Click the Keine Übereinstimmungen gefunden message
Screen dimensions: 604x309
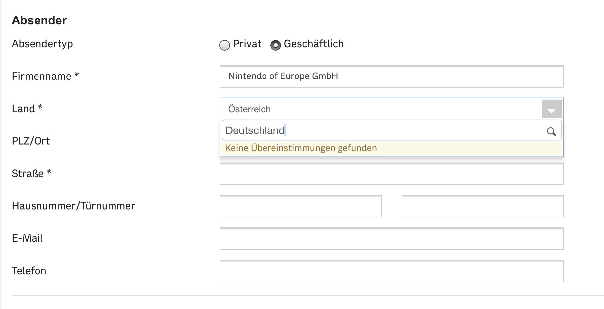tap(391, 148)
